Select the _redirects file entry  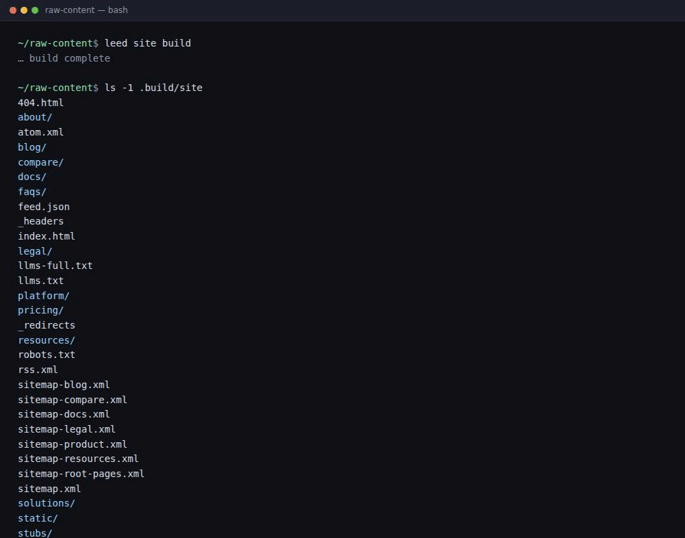[47, 325]
